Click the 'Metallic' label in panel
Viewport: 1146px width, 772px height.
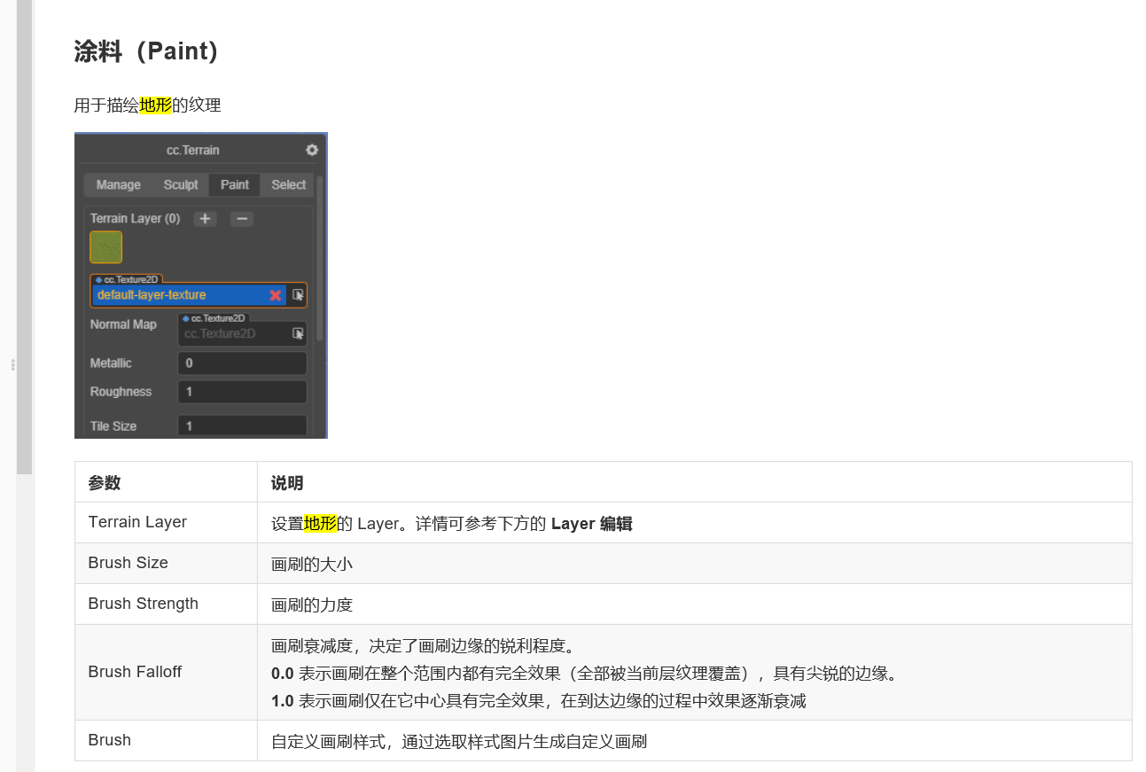coord(111,363)
